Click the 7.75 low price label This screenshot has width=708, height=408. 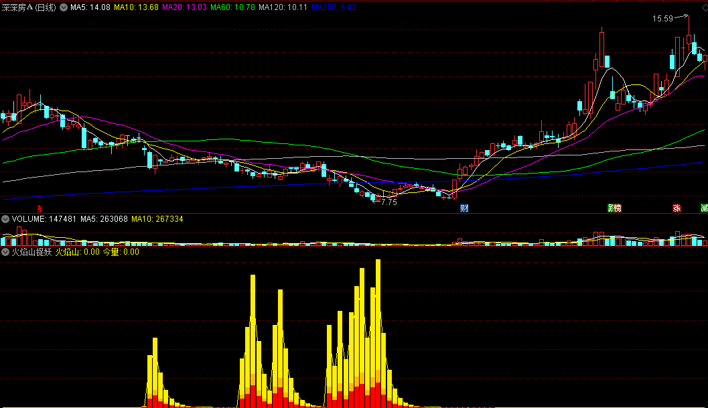[x=388, y=202]
